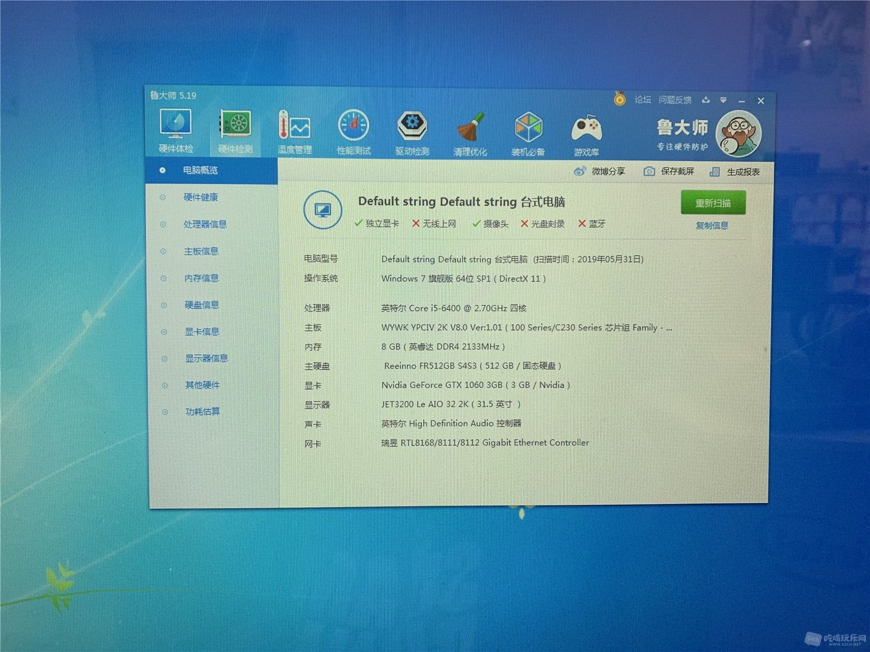This screenshot has width=870, height=652.
Task: Open the 硬件体检 hardware checkup icon
Action: (176, 132)
